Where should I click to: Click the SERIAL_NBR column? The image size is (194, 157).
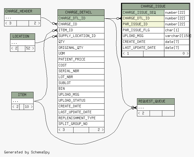pyautogui.click(x=81, y=71)
